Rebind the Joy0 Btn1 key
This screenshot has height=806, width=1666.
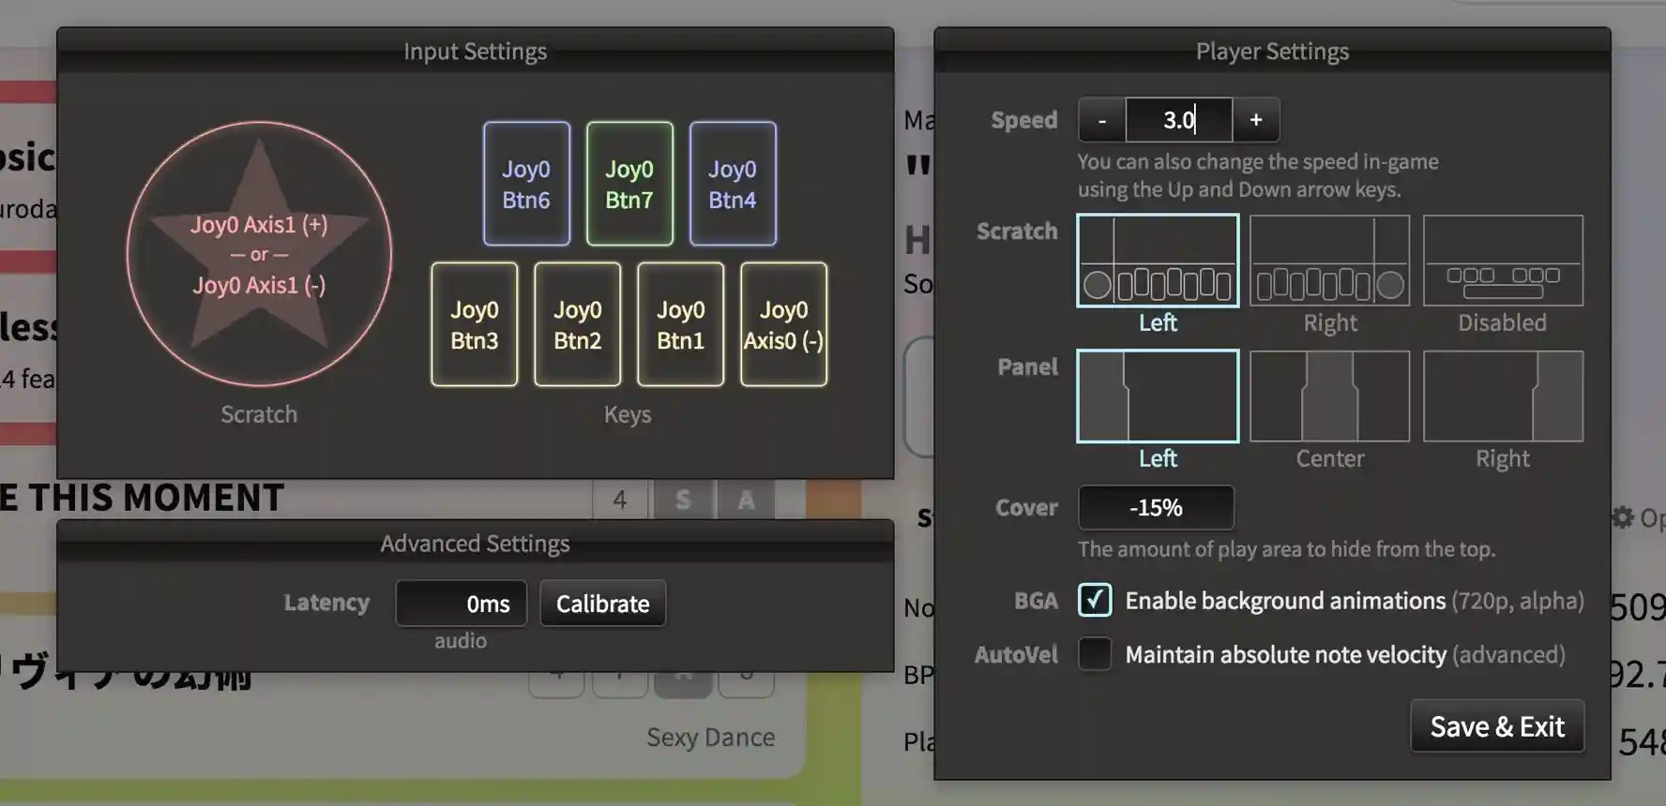[x=681, y=324]
